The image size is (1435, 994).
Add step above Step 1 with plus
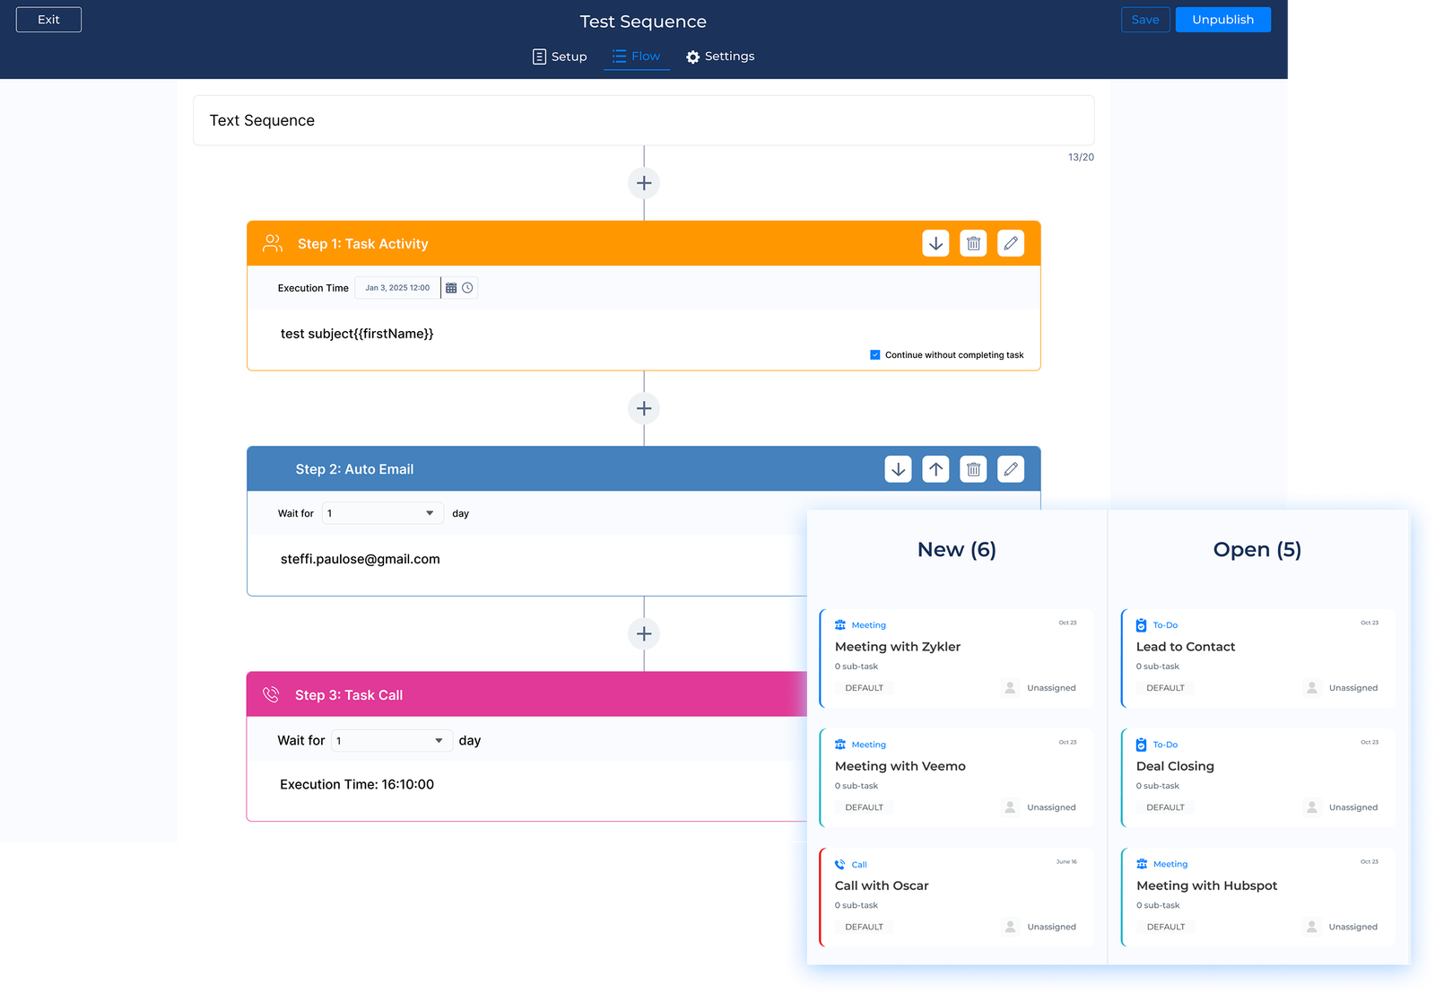644,183
